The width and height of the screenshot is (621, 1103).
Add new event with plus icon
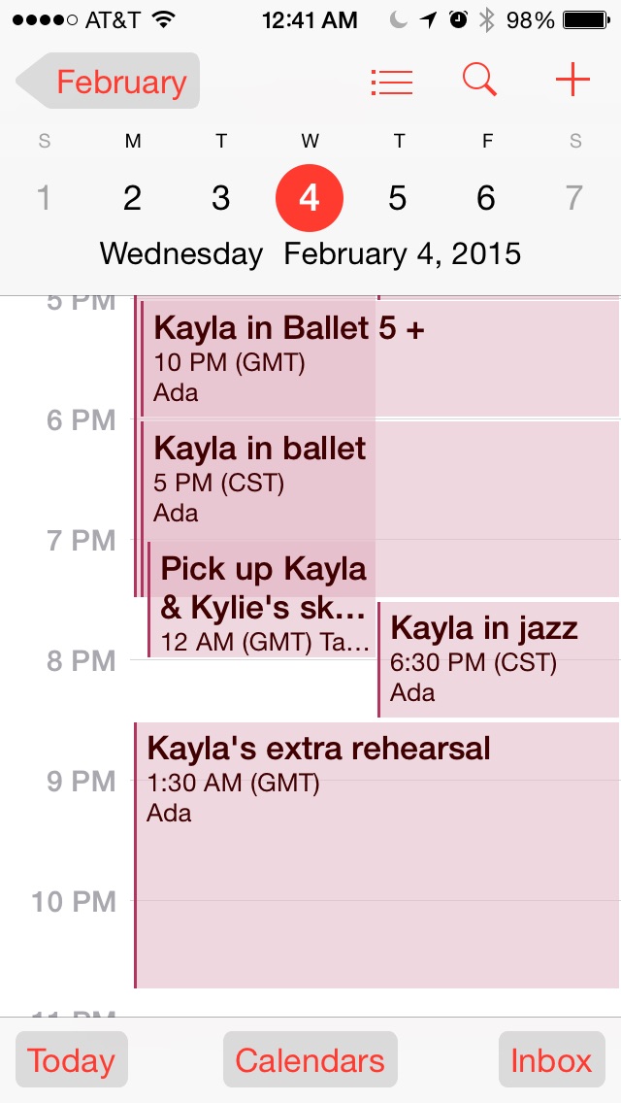coord(572,80)
